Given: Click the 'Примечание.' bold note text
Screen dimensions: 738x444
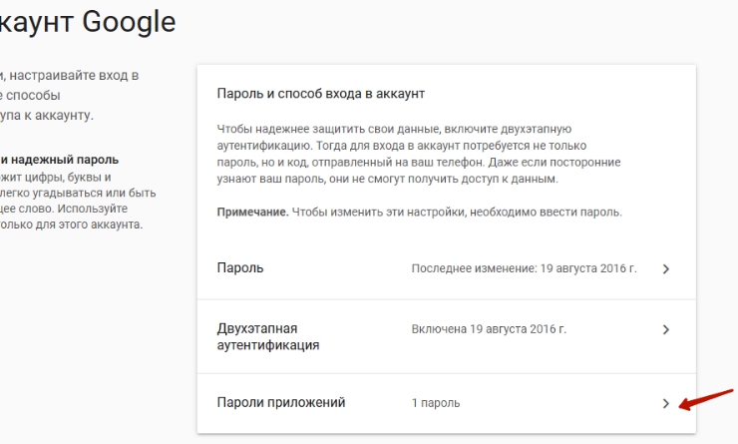Looking at the screenshot, I should point(252,213).
